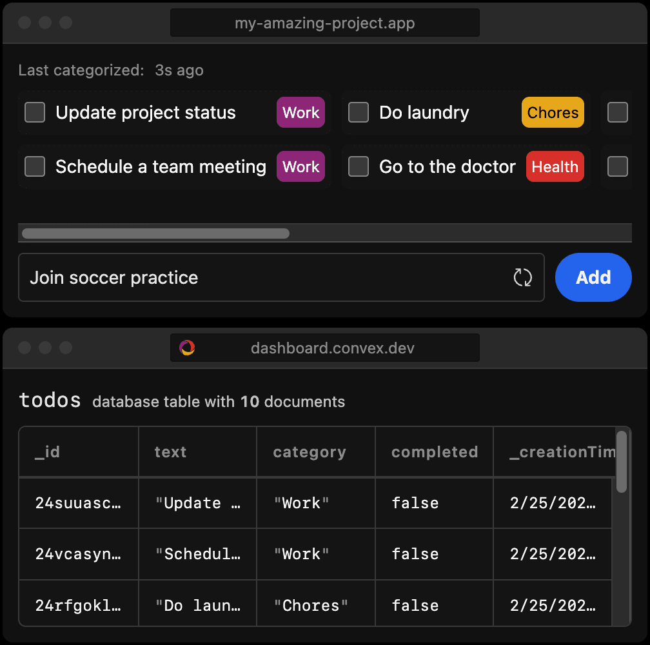Select the my-amazing-project.app title bar
650x645 pixels.
pos(325,23)
